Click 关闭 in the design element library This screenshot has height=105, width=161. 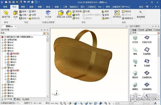point(156,30)
